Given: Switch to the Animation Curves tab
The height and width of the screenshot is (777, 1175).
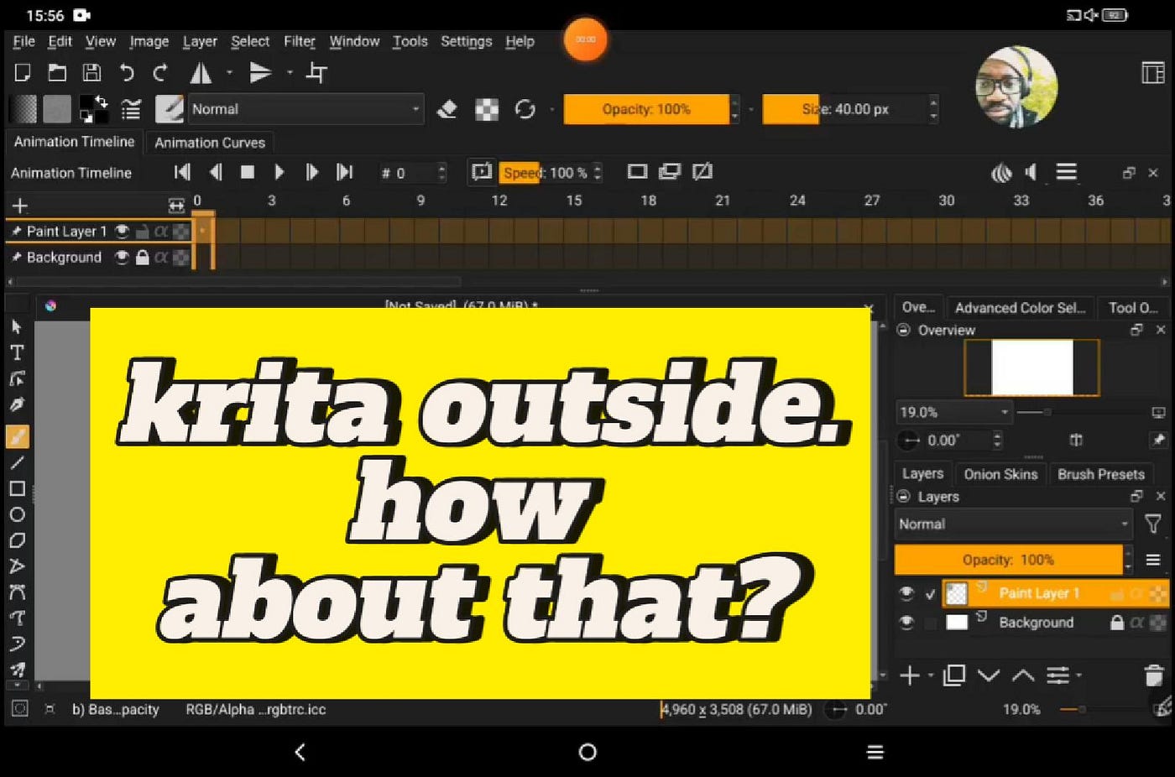Looking at the screenshot, I should pos(210,143).
